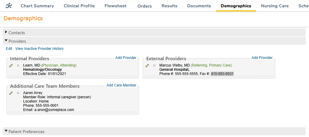Screen dimensions: 309x137
Task: Go to the Orders tab
Action: tap(144, 6)
